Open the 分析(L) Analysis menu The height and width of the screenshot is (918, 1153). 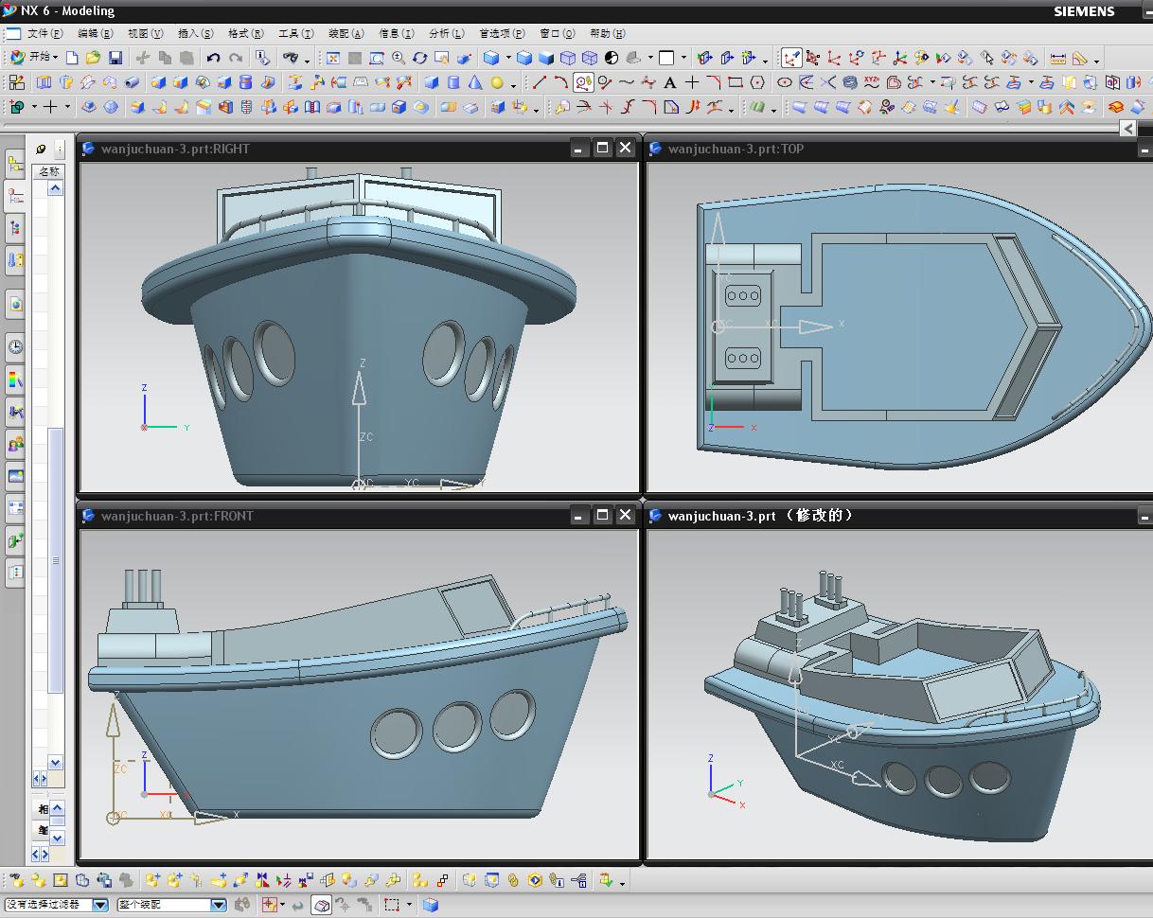pos(446,33)
